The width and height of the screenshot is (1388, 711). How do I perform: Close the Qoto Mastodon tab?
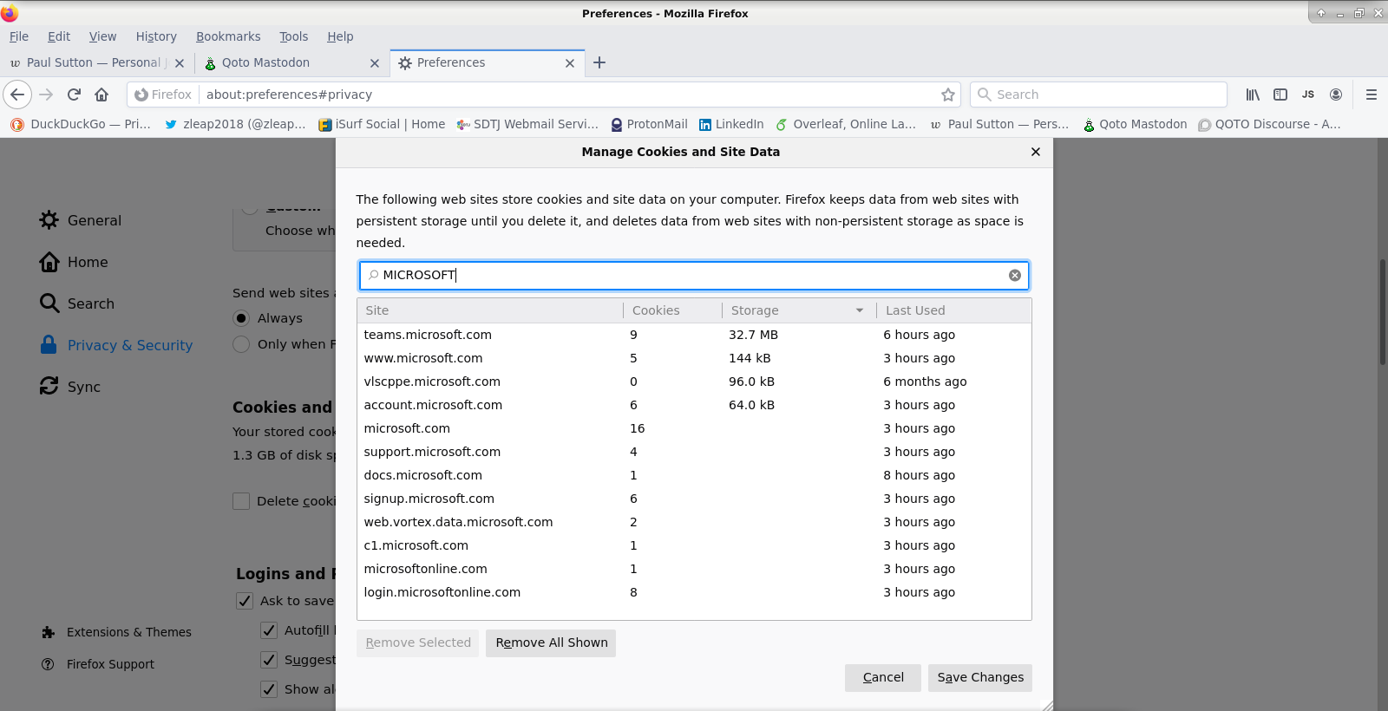pyautogui.click(x=375, y=63)
